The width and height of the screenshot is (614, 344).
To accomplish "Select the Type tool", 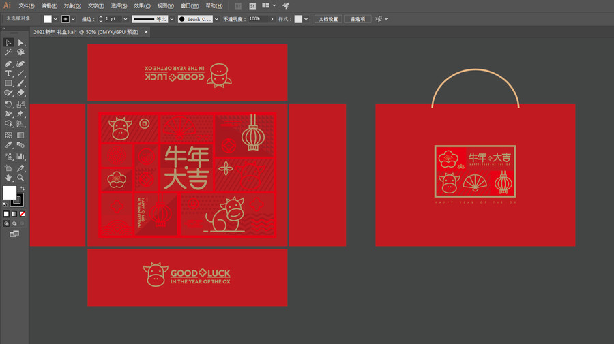I will (x=8, y=73).
